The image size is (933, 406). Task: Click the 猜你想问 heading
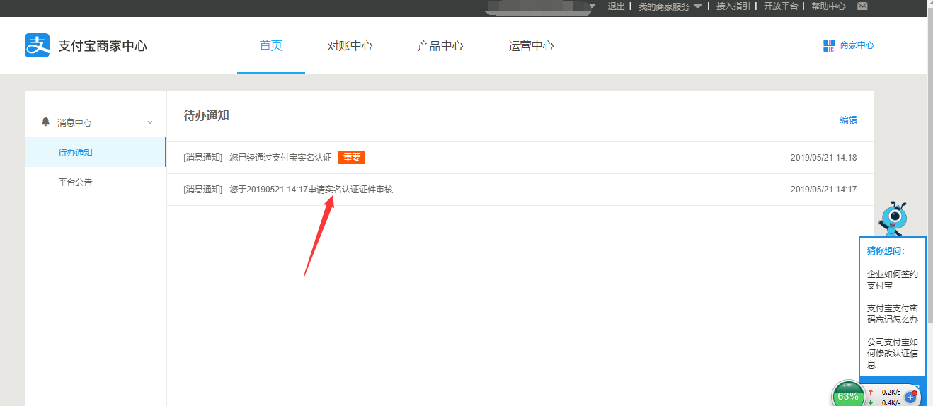[886, 250]
